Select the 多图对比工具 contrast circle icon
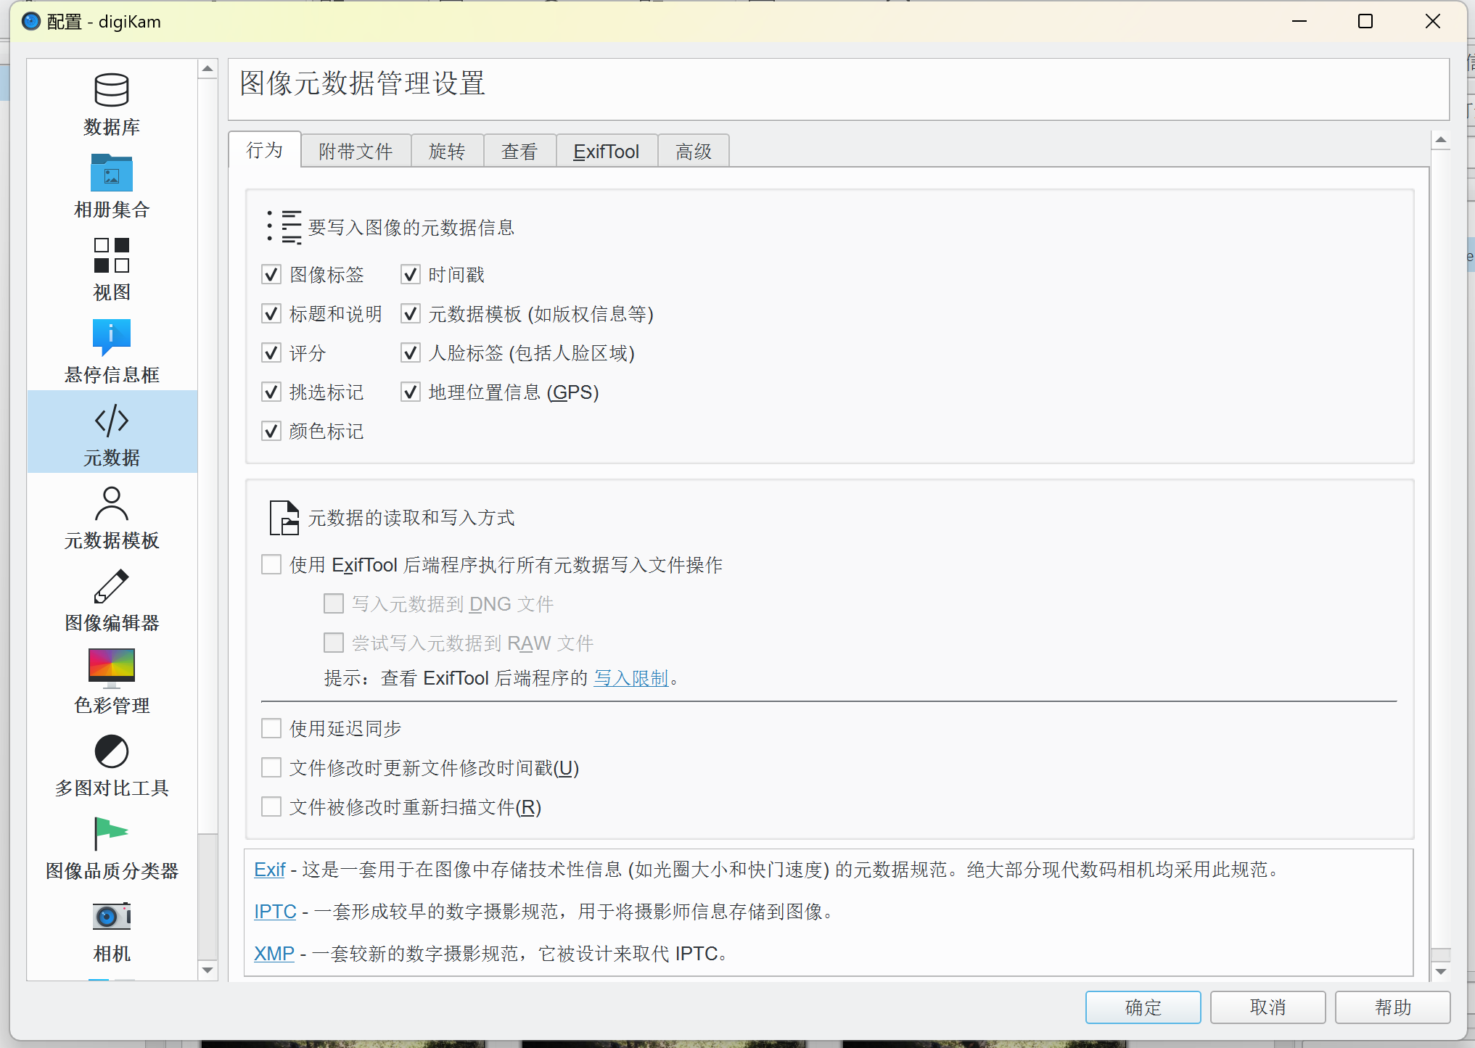The width and height of the screenshot is (1475, 1048). [111, 751]
